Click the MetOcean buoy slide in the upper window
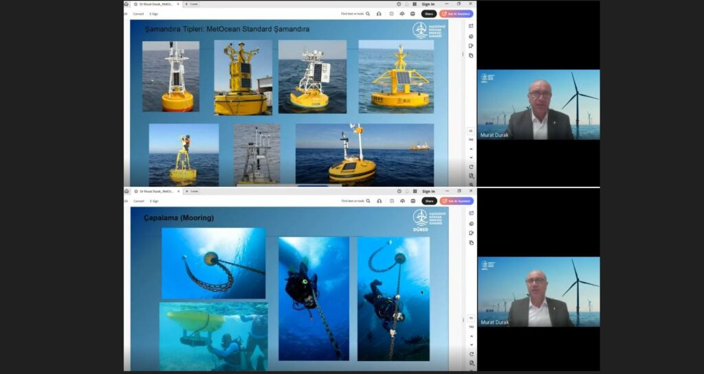Image resolution: width=704 pixels, height=374 pixels. pyautogui.click(x=289, y=103)
